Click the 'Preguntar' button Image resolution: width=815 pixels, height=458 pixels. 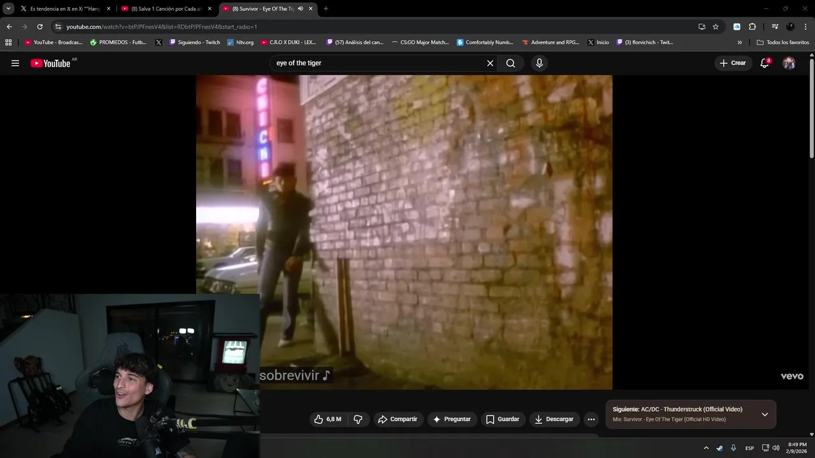click(x=451, y=419)
